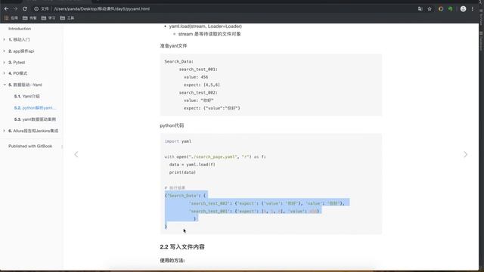
Task: Follow the Published with GitBook link
Action: pos(30,146)
